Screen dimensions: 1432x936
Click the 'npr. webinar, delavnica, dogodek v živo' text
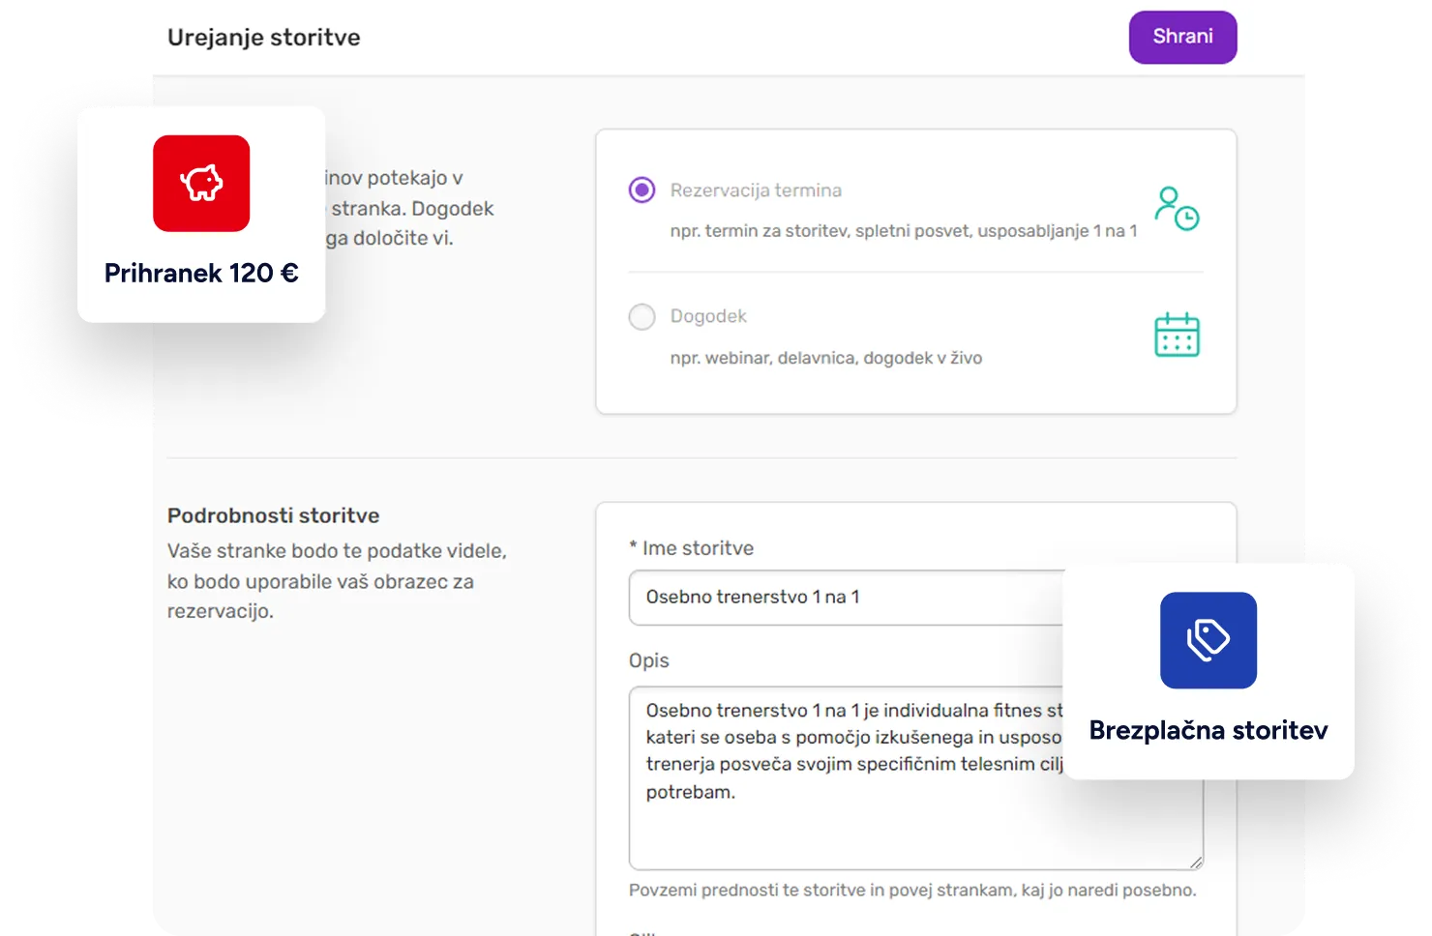pyautogui.click(x=825, y=358)
